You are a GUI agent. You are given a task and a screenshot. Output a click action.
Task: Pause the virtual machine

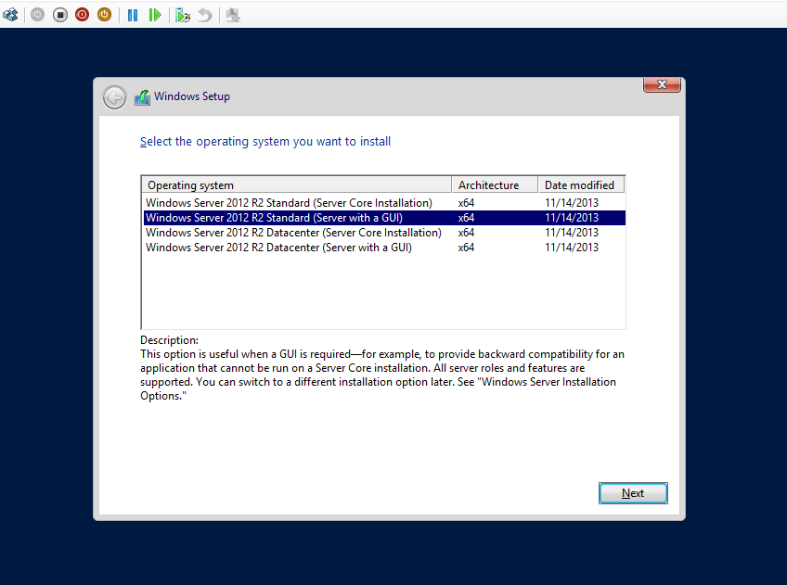[133, 15]
